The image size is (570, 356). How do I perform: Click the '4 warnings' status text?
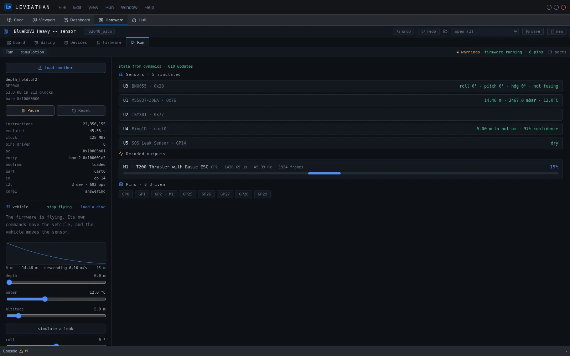coord(468,52)
